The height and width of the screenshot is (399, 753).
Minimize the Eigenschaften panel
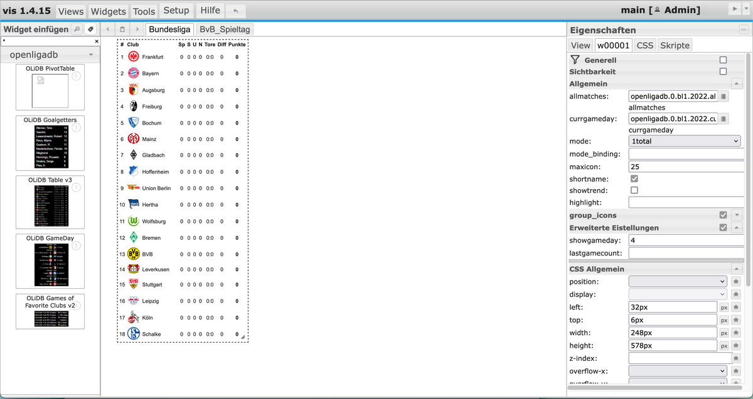[x=744, y=29]
